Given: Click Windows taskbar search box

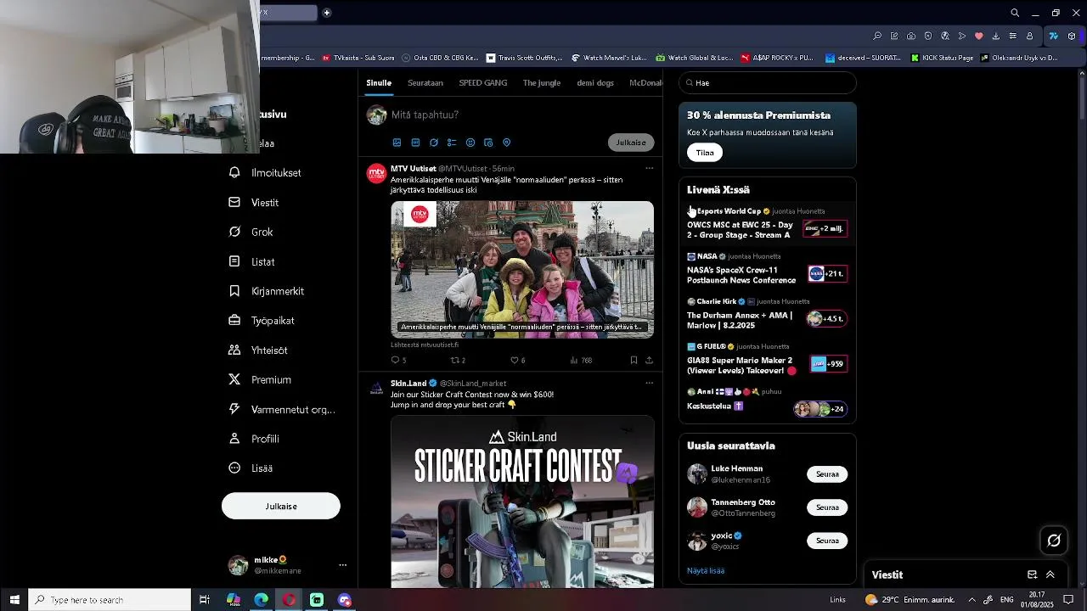Looking at the screenshot, I should [110, 600].
